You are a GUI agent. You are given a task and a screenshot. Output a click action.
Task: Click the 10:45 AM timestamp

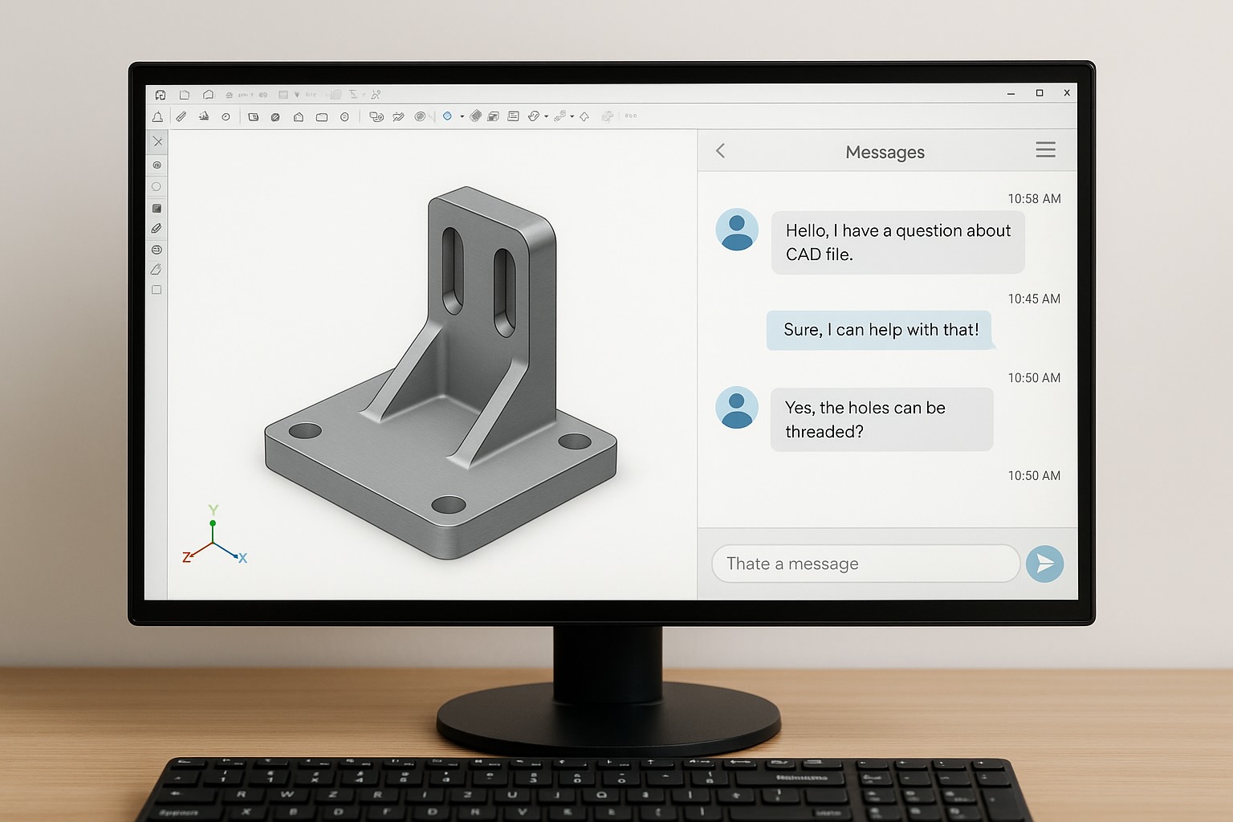pos(1034,299)
